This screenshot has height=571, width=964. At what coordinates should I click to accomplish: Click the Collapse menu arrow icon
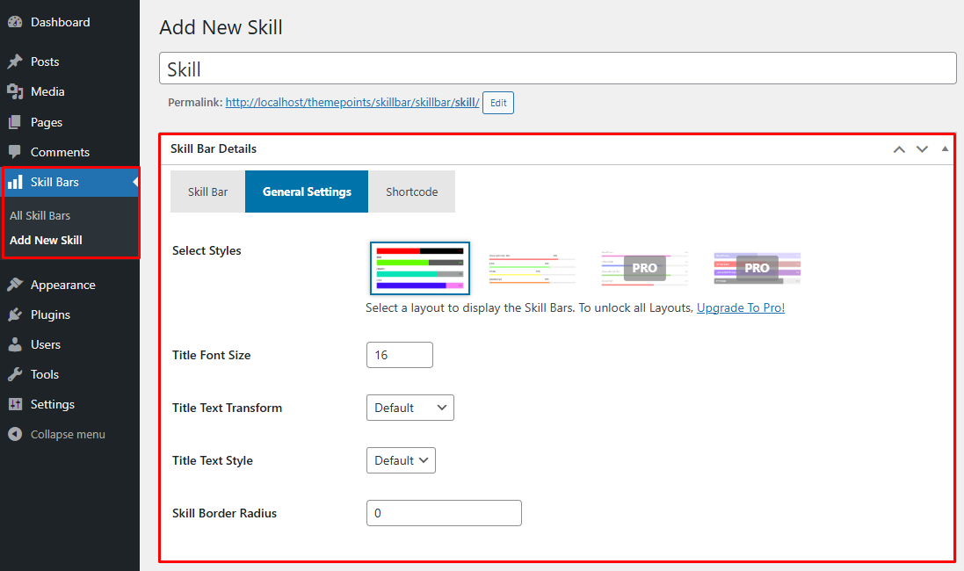click(15, 434)
